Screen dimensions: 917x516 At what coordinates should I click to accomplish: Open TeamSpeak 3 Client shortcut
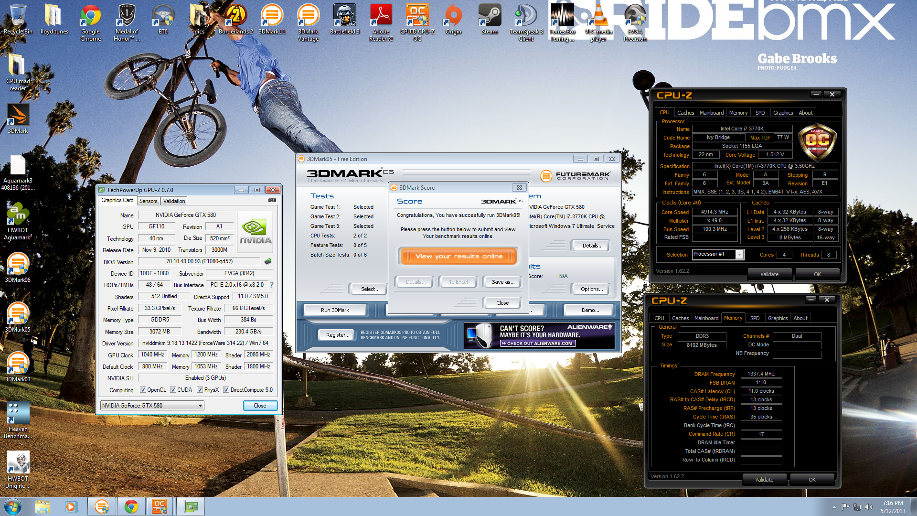coord(526,22)
